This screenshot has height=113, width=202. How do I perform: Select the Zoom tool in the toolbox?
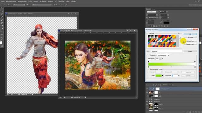tap(2, 38)
